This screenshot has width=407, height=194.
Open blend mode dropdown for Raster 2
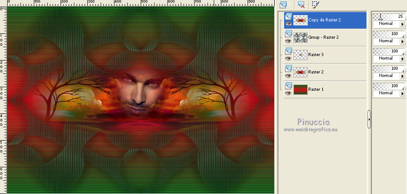(403, 76)
